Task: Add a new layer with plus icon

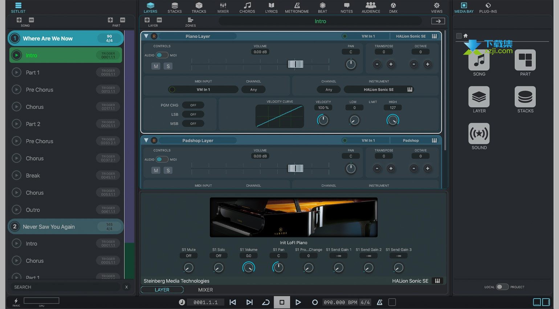Action: point(147,20)
